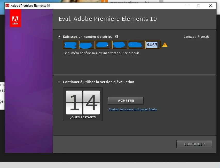220x168 pixels.
Task: Close the Adobe Premiere Elements 10 window
Action: 210,6
